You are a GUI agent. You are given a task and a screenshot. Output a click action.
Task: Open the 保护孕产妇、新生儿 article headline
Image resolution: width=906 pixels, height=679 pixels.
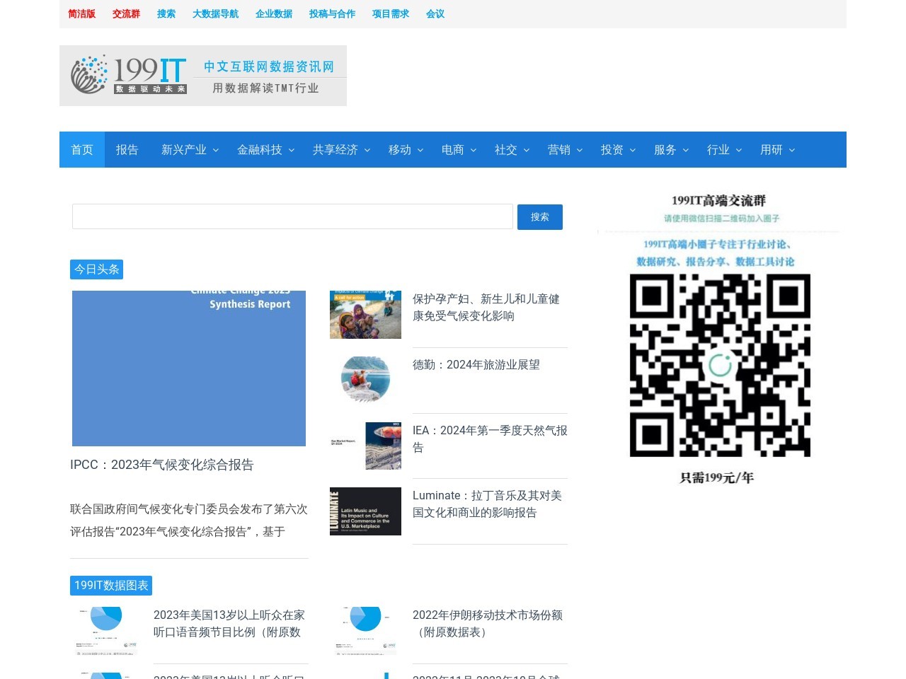coord(486,308)
